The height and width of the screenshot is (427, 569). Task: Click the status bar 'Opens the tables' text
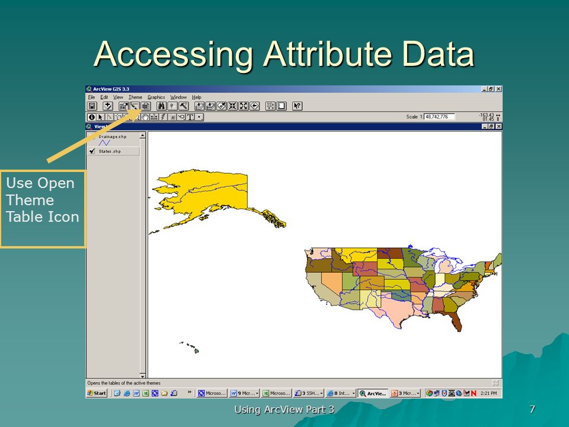[x=124, y=383]
